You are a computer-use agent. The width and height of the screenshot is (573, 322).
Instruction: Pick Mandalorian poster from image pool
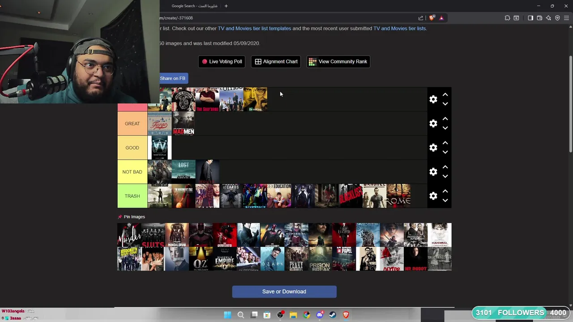tap(177, 235)
